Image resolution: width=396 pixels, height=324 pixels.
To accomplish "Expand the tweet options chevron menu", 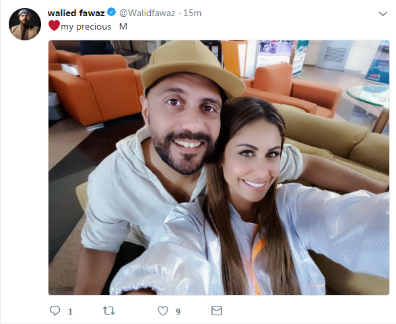I will 383,14.
